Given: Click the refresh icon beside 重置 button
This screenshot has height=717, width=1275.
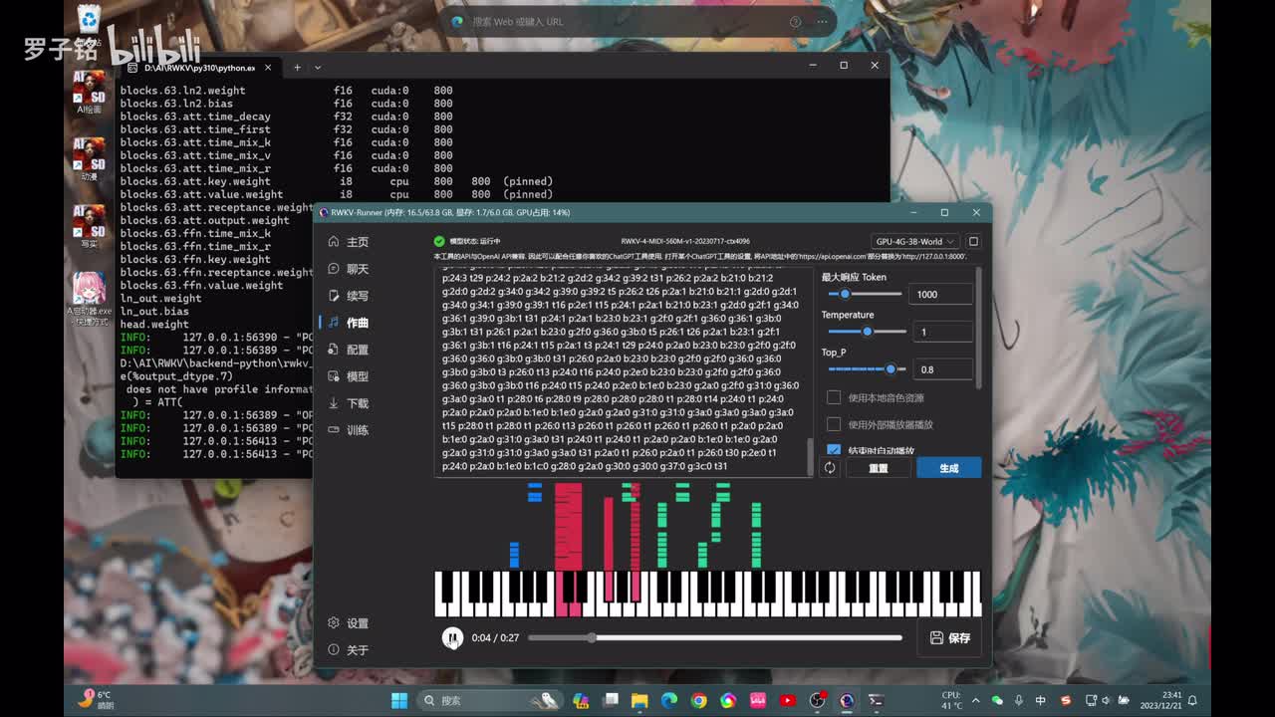Looking at the screenshot, I should pos(829,468).
